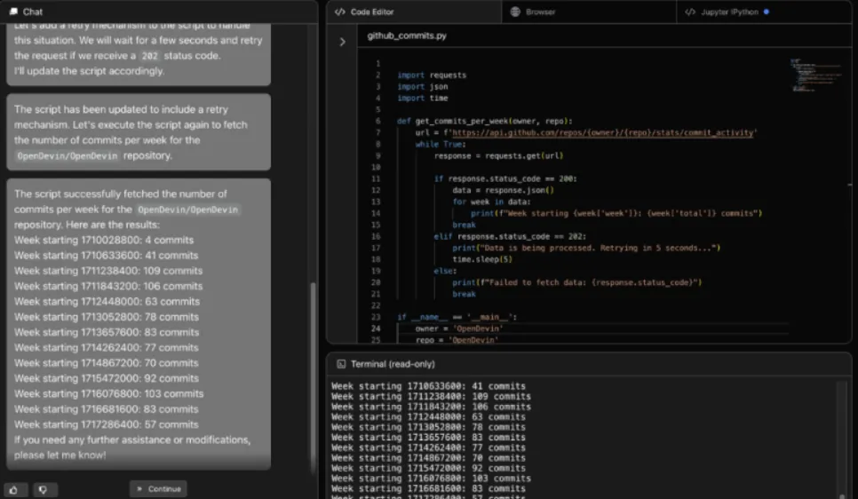Click the thumbs up feedback icon

pyautogui.click(x=13, y=490)
